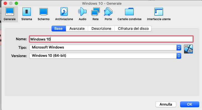
Task: Open the Versione dropdown showing Windows 10 (64-bit)
Action: pos(105,56)
